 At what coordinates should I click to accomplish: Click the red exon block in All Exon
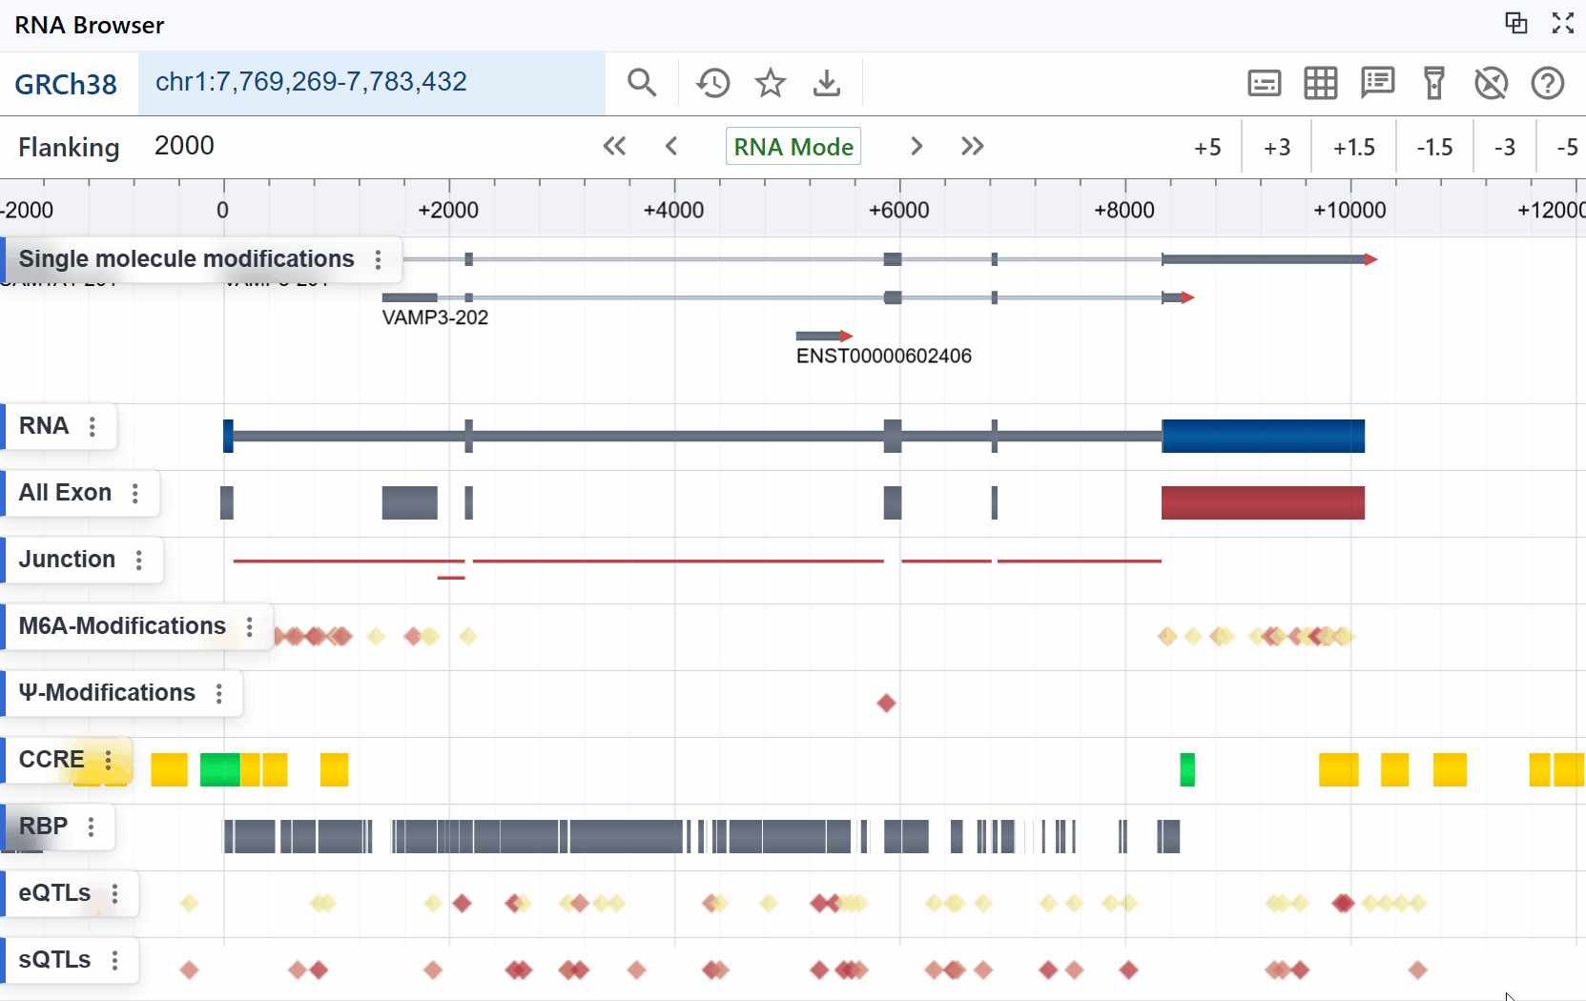1263,502
